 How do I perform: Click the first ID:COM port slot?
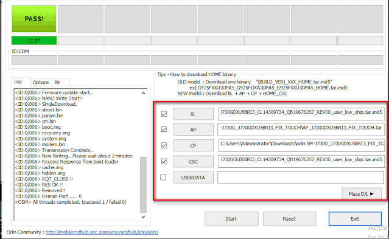pyautogui.click(x=34, y=60)
